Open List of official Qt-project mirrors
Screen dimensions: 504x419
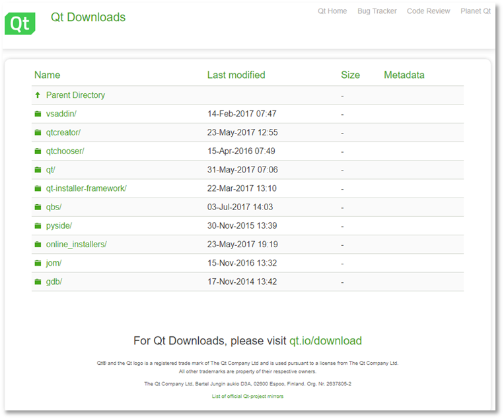click(x=248, y=396)
